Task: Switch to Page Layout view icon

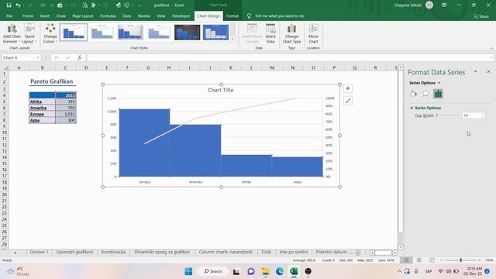Action: tap(419, 260)
